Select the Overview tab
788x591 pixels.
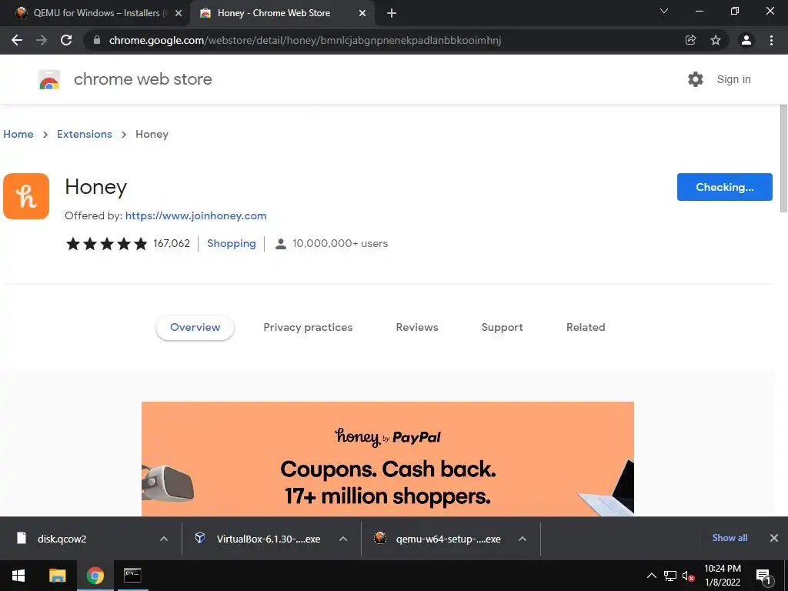point(195,327)
